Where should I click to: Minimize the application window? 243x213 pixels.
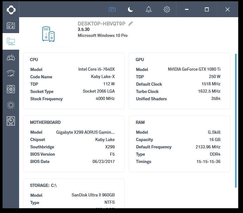pos(187,10)
